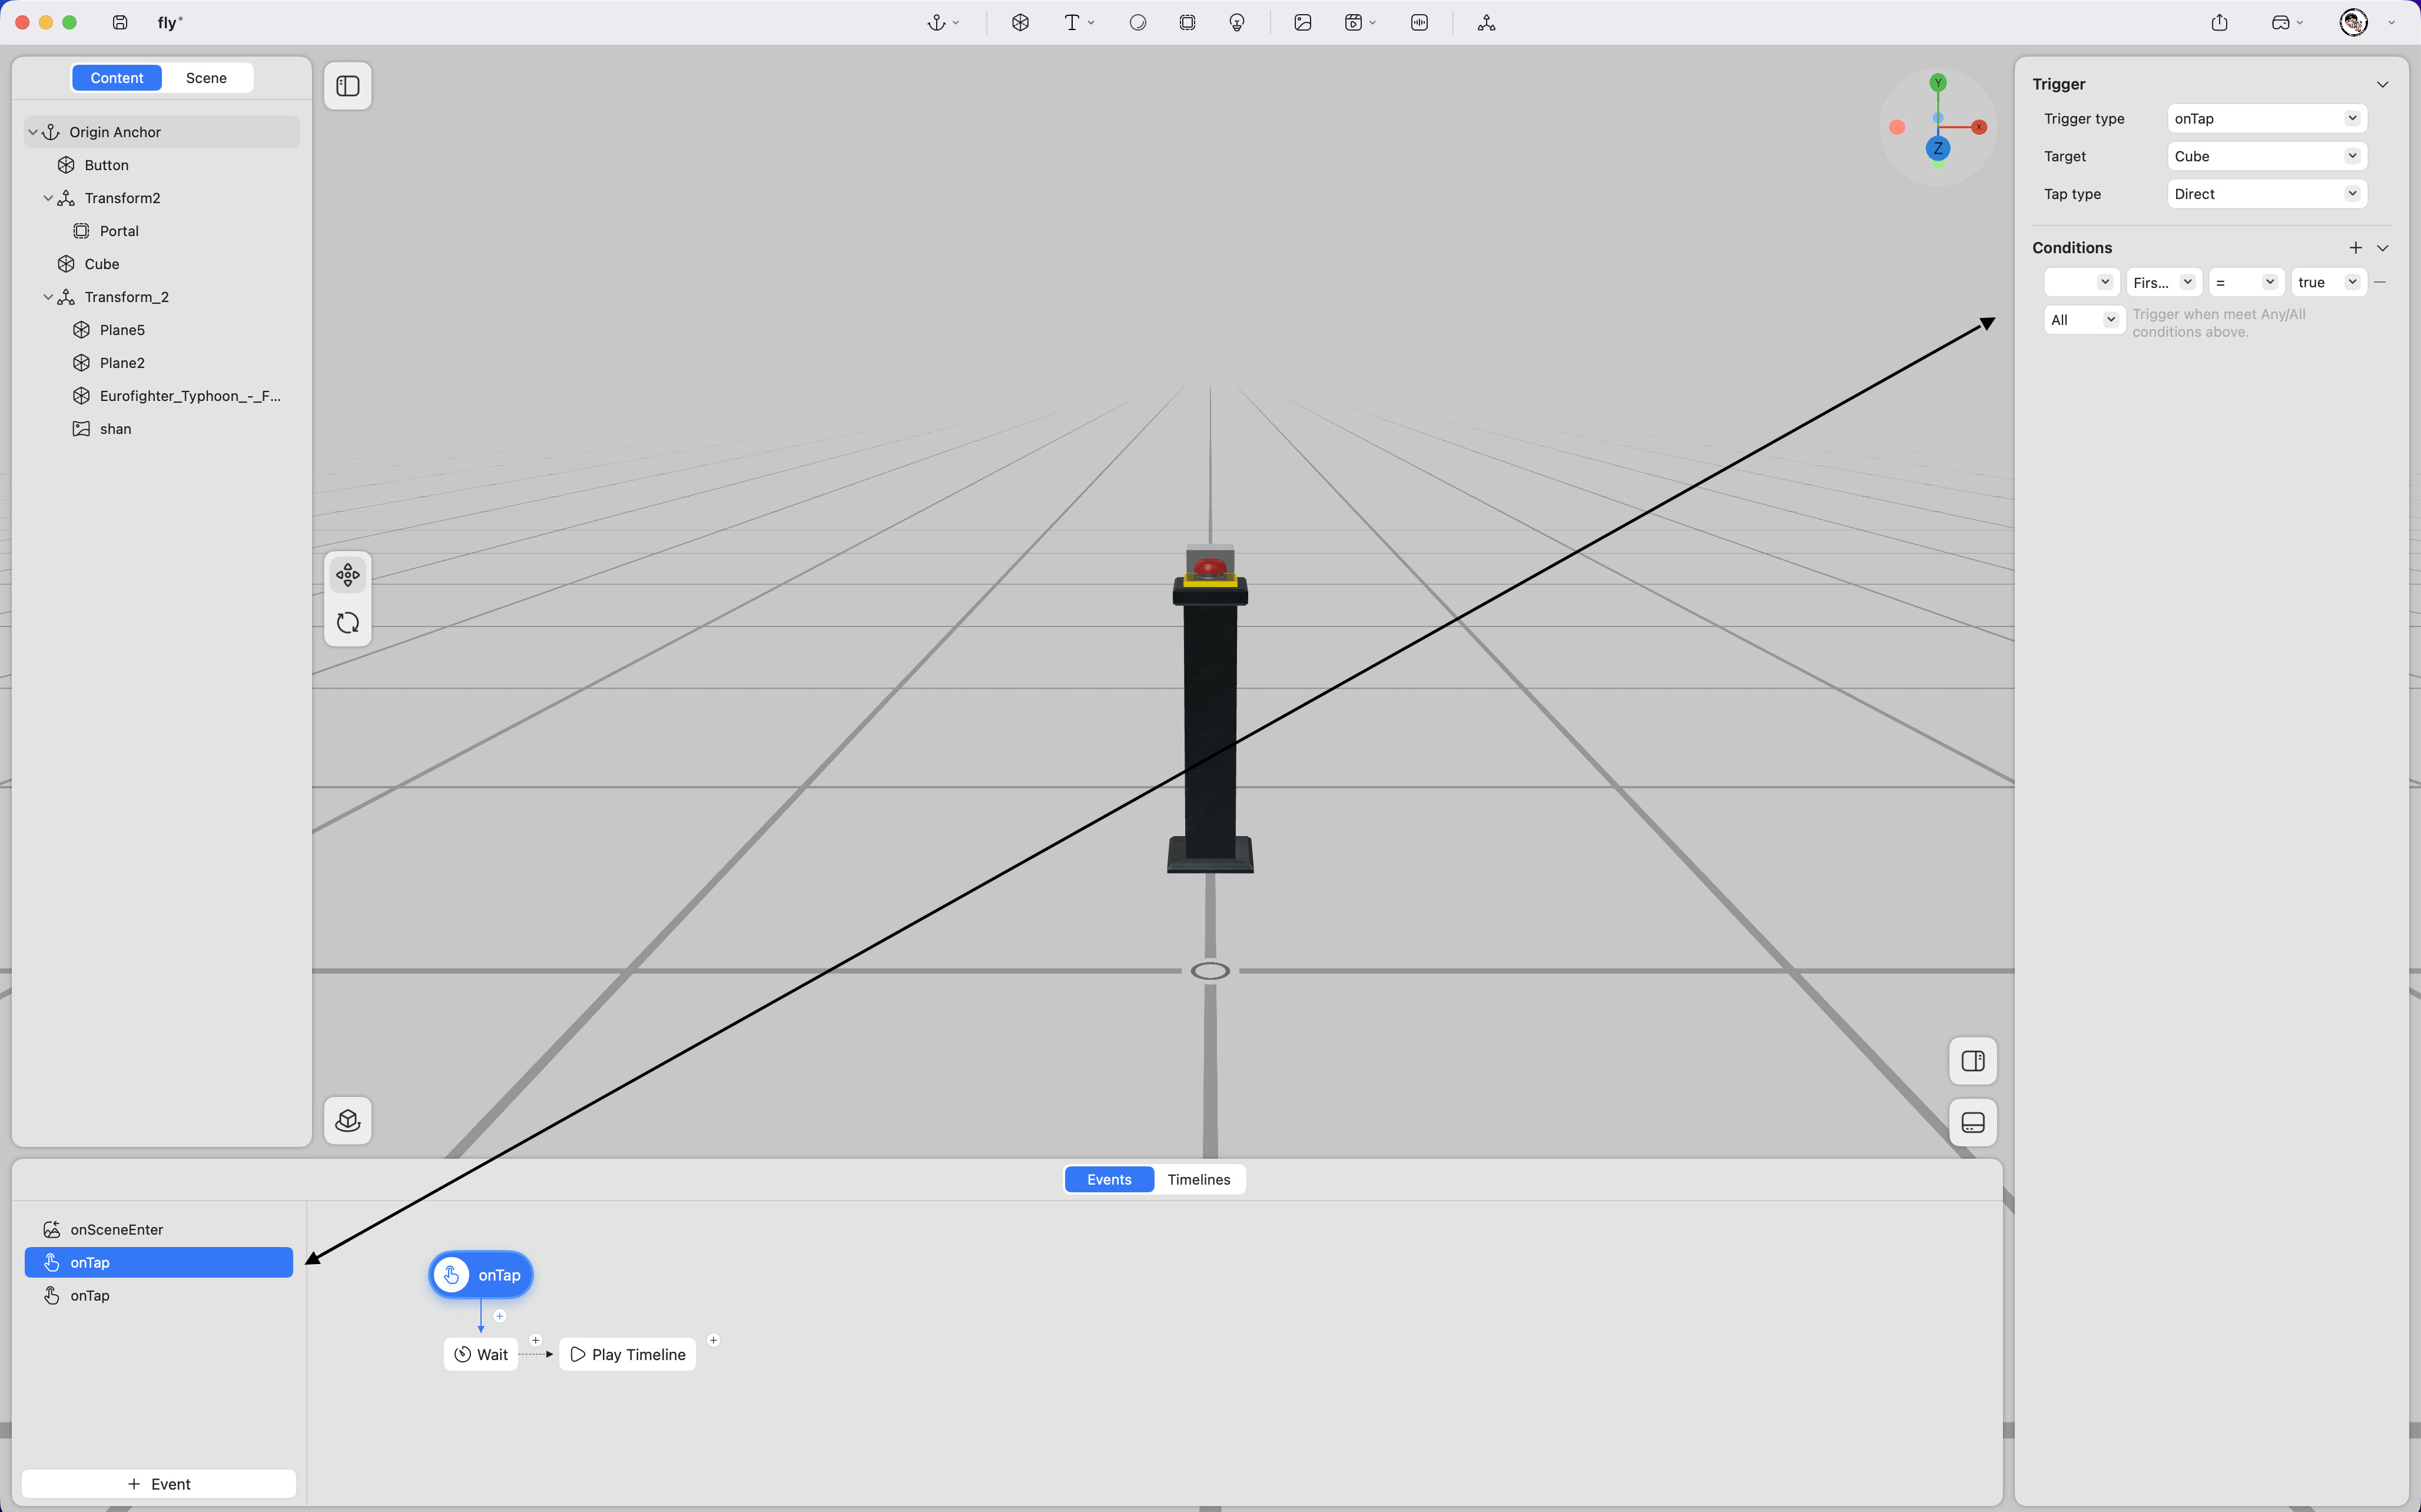Image resolution: width=2421 pixels, height=1512 pixels.
Task: Switch to the Scene tab
Action: click(206, 78)
